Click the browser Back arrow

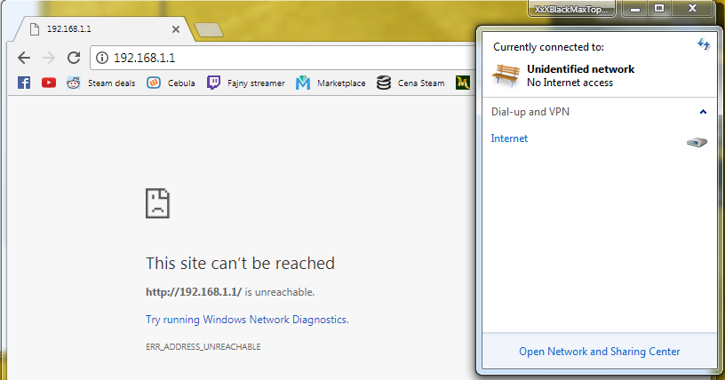24,58
